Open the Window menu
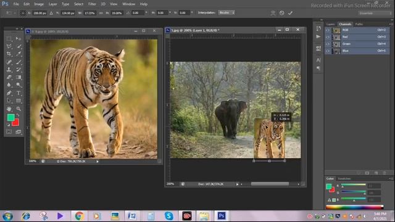 tap(128, 4)
